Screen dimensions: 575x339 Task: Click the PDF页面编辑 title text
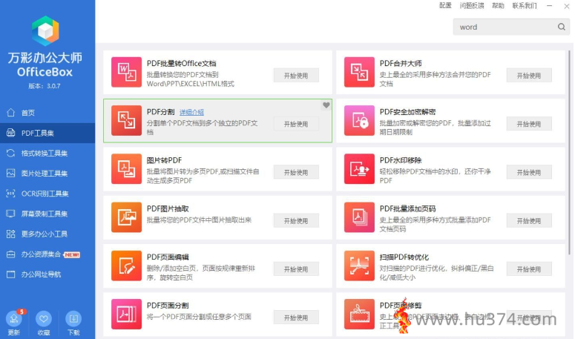pyautogui.click(x=168, y=257)
